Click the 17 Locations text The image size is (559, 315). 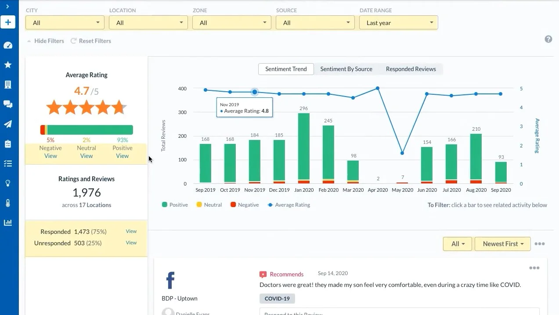pos(95,205)
